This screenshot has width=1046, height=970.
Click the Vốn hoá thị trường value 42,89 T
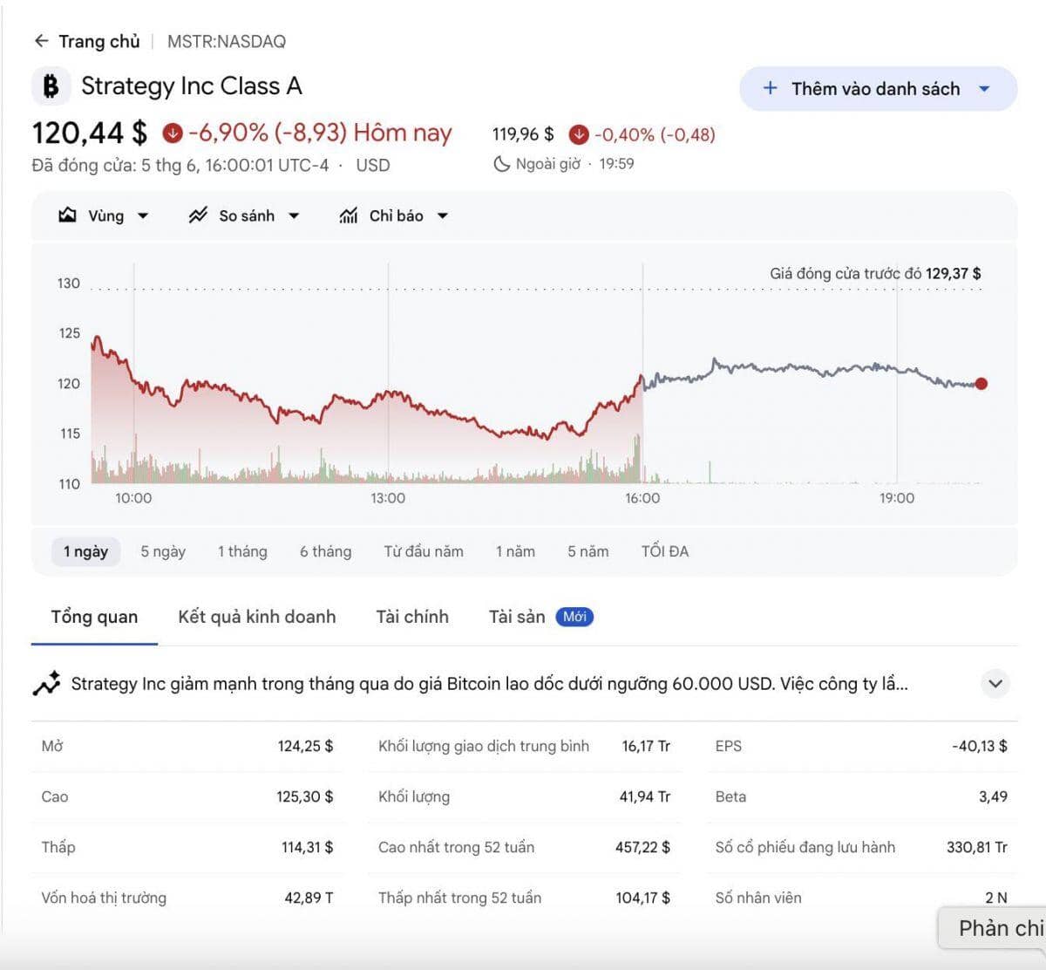(x=309, y=898)
